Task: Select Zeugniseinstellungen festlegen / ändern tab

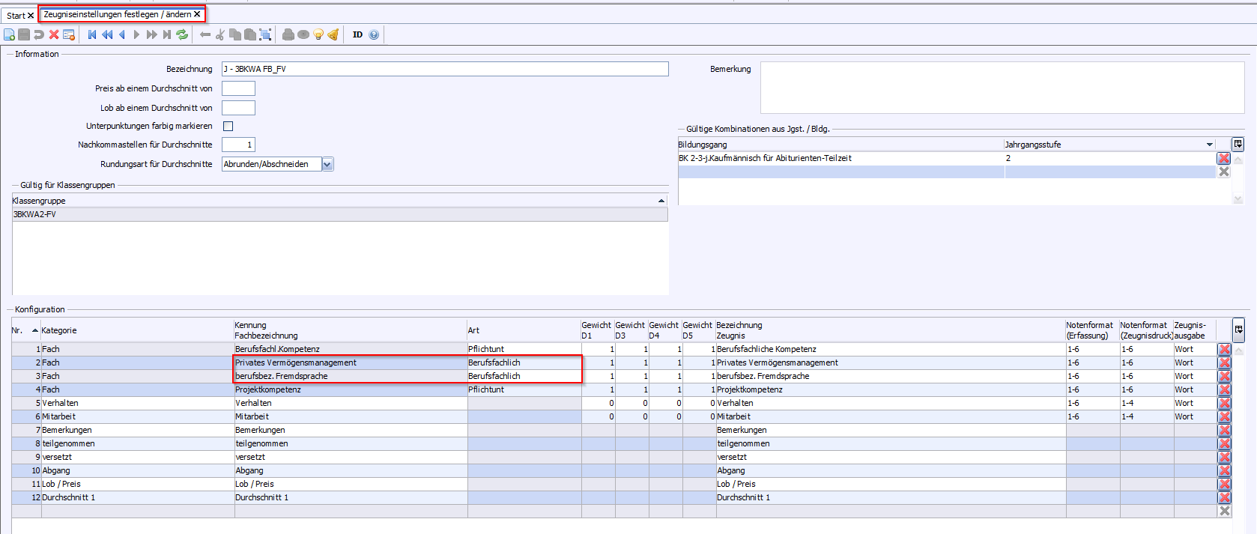Action: [117, 14]
